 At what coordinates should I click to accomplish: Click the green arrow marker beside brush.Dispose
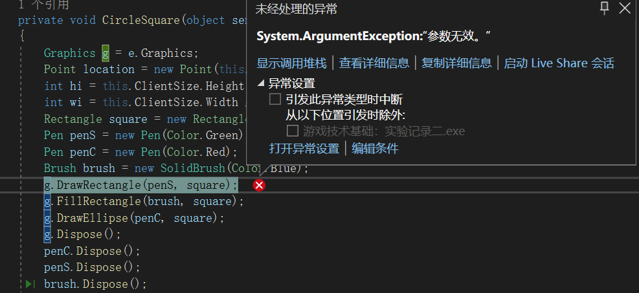click(x=30, y=284)
